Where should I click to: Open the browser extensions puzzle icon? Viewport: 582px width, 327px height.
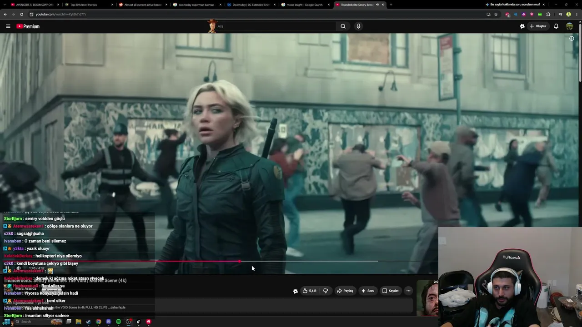pos(548,14)
